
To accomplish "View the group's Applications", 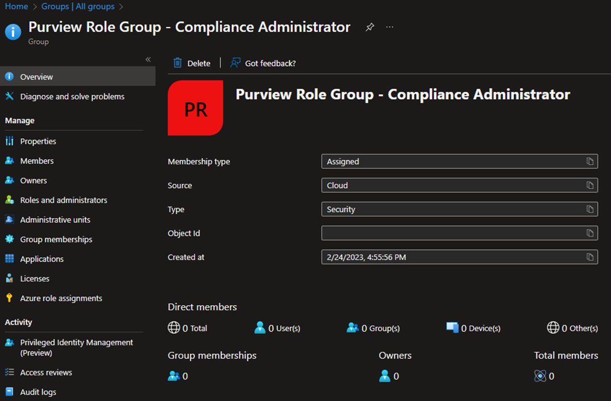I will (x=42, y=259).
